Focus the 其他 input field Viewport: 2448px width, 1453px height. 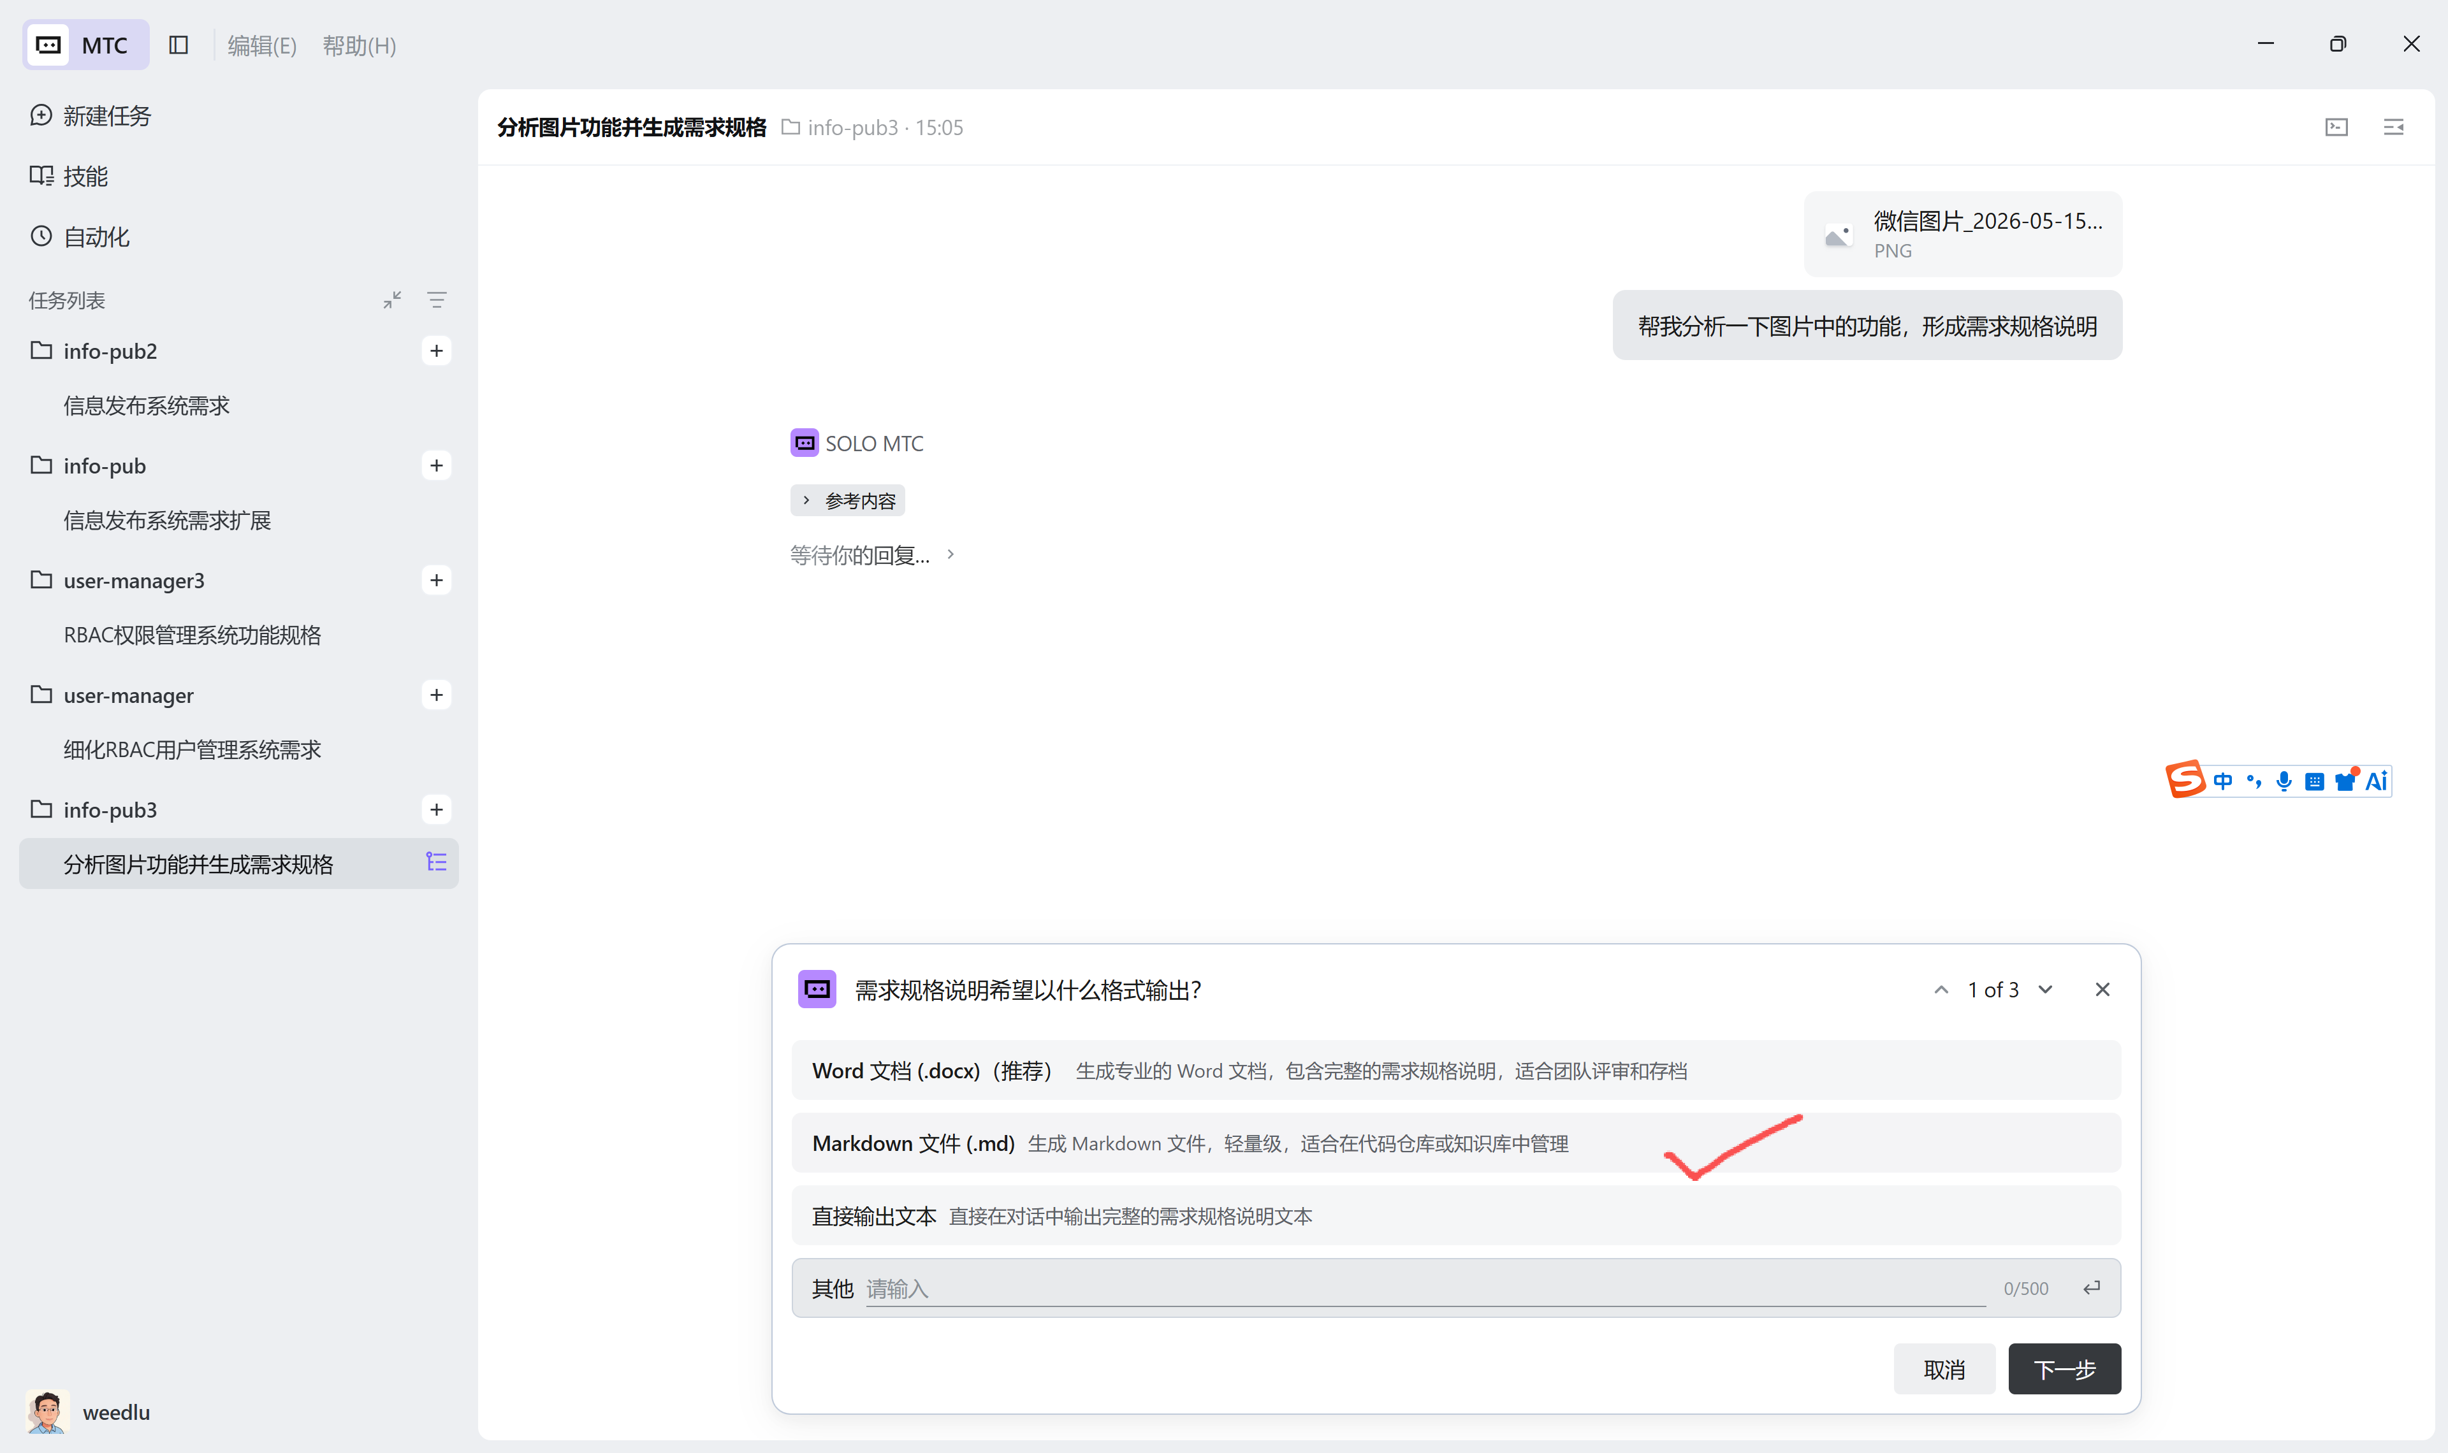[1425, 1289]
